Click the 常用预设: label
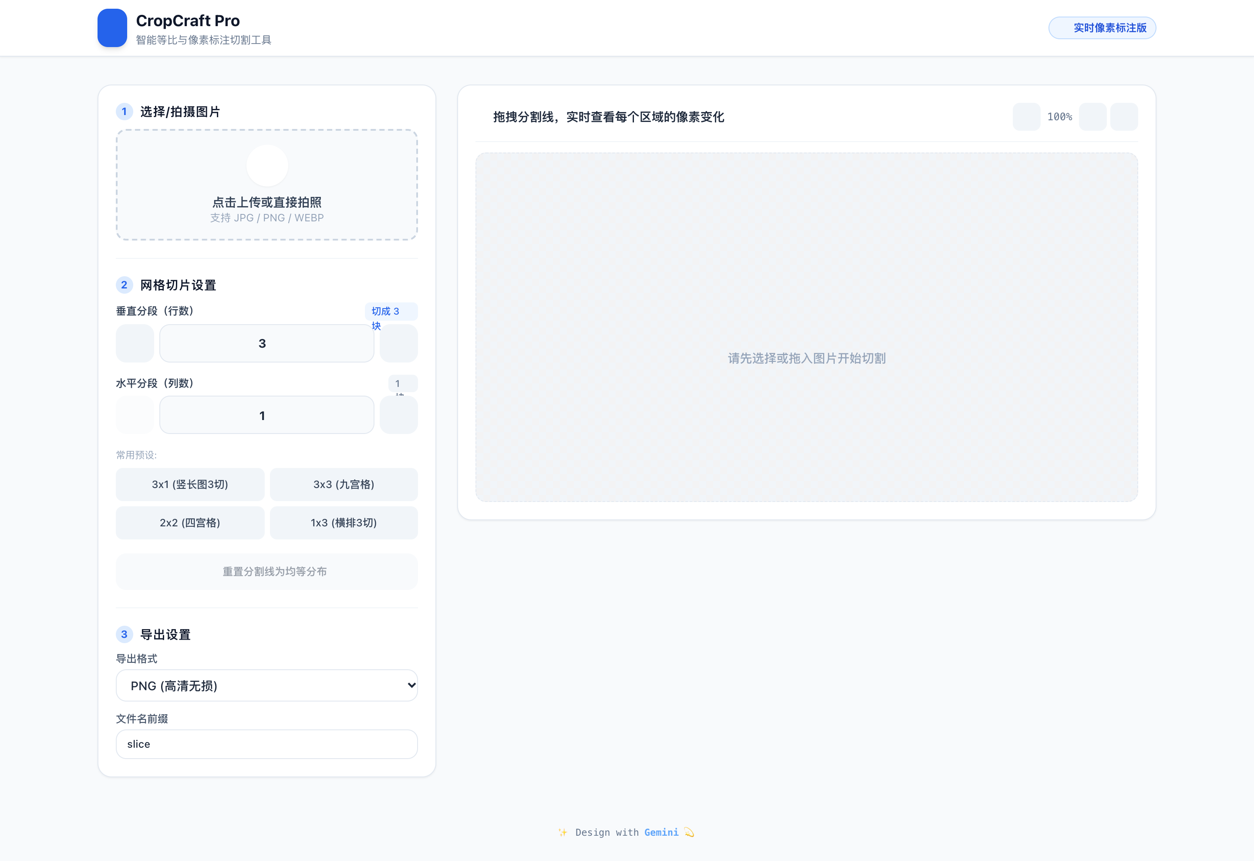Image resolution: width=1254 pixels, height=861 pixels. (136, 455)
